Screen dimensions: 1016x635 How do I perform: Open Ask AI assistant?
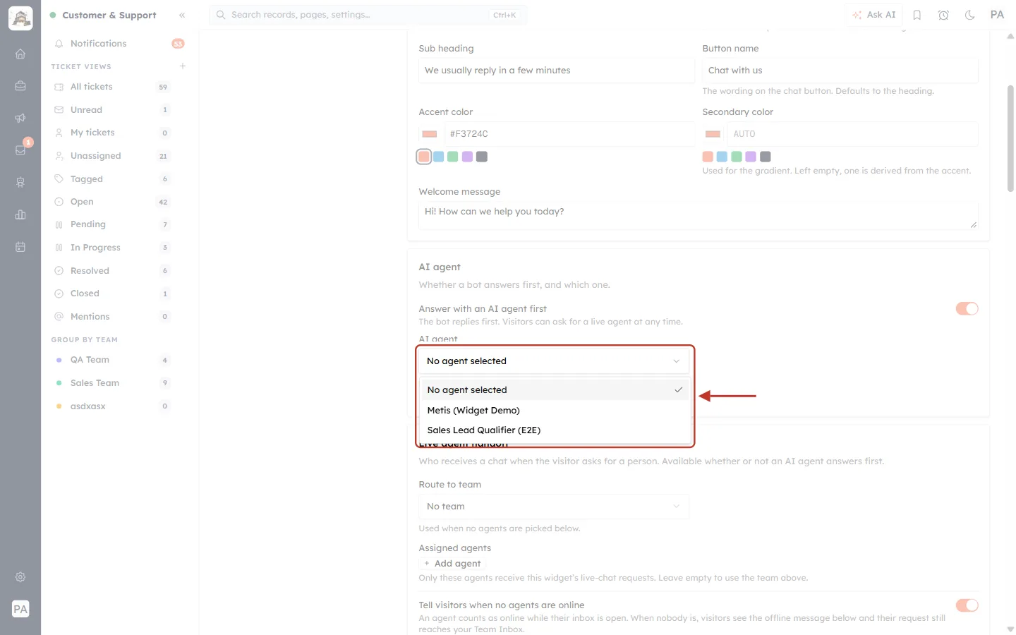(x=873, y=15)
